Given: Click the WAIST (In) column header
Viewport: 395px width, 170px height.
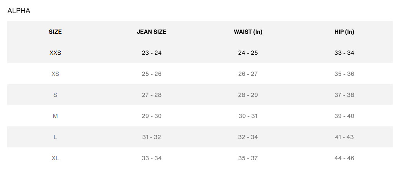Looking at the screenshot, I should (x=248, y=32).
